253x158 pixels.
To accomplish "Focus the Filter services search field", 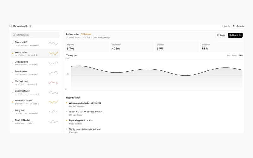I will pyautogui.click(x=35, y=35).
